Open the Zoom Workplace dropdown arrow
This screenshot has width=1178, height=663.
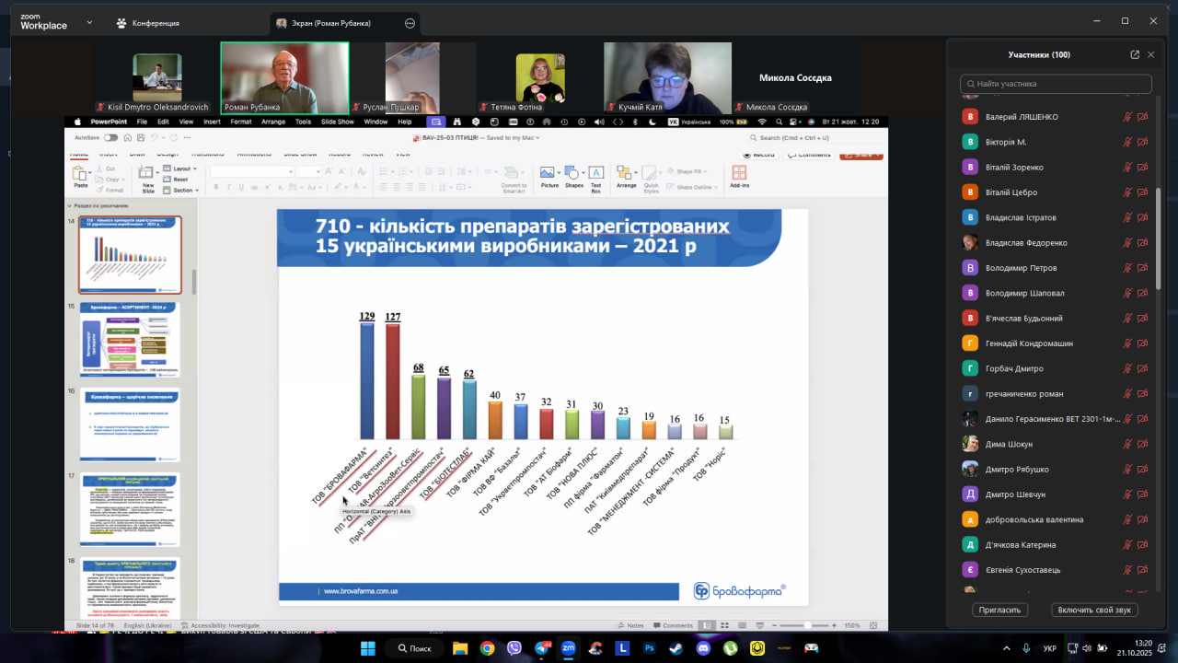[89, 22]
